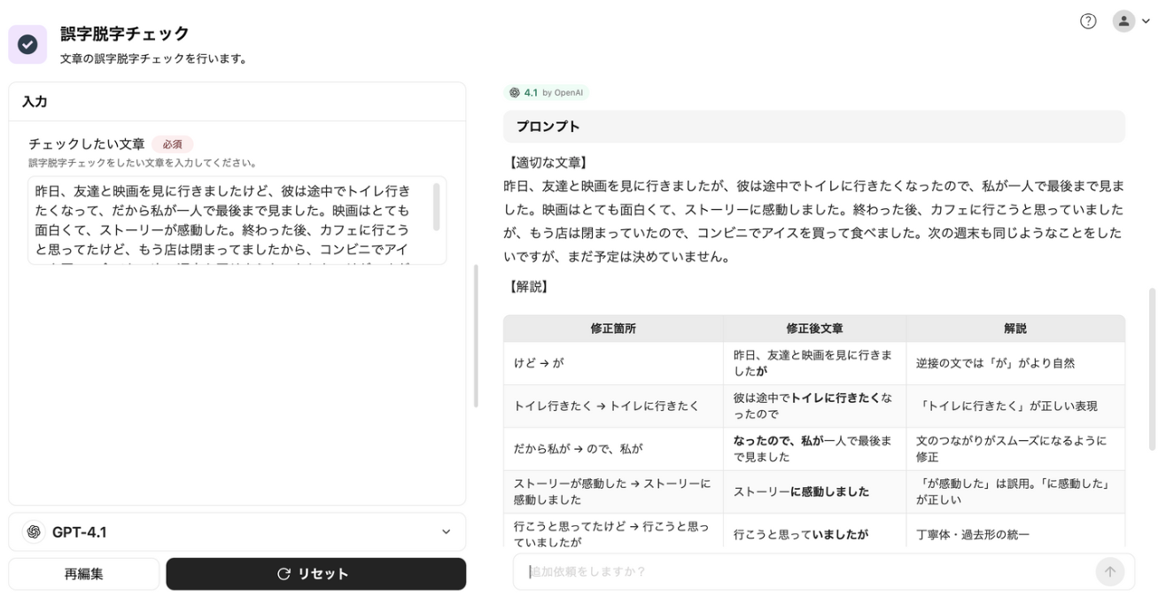Expand the chevron beside the user avatar

pos(1146,21)
